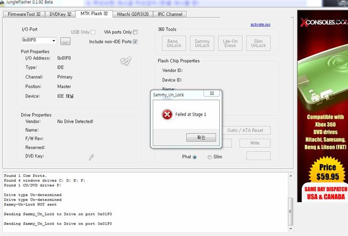Open the activate.iso link

point(260,24)
